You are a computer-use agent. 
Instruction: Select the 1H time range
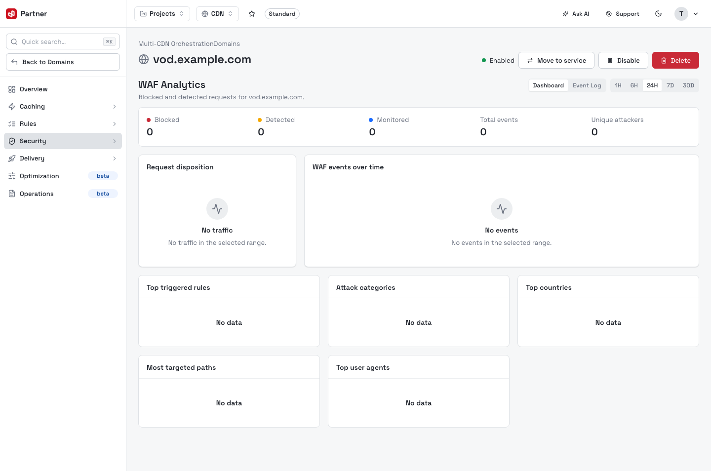coord(618,85)
